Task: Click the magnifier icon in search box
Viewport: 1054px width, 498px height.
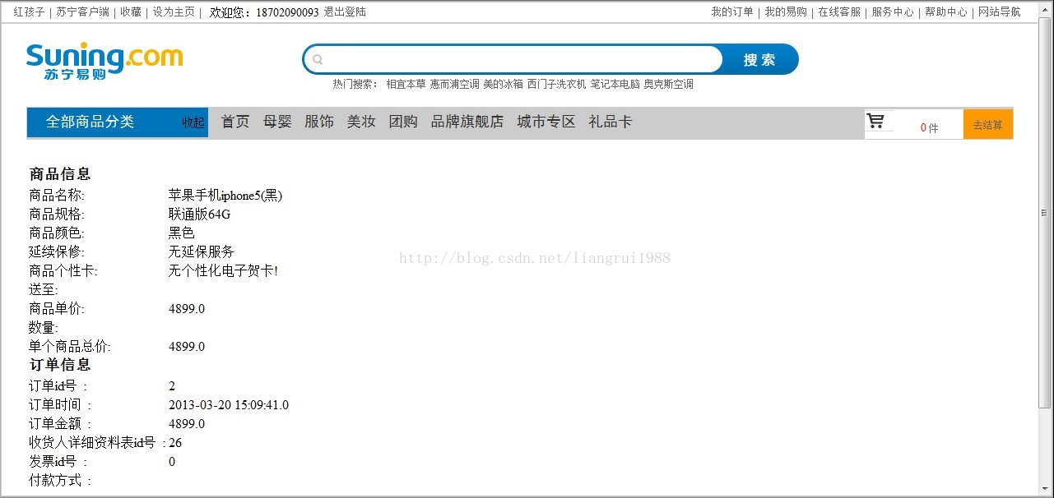Action: coord(318,59)
